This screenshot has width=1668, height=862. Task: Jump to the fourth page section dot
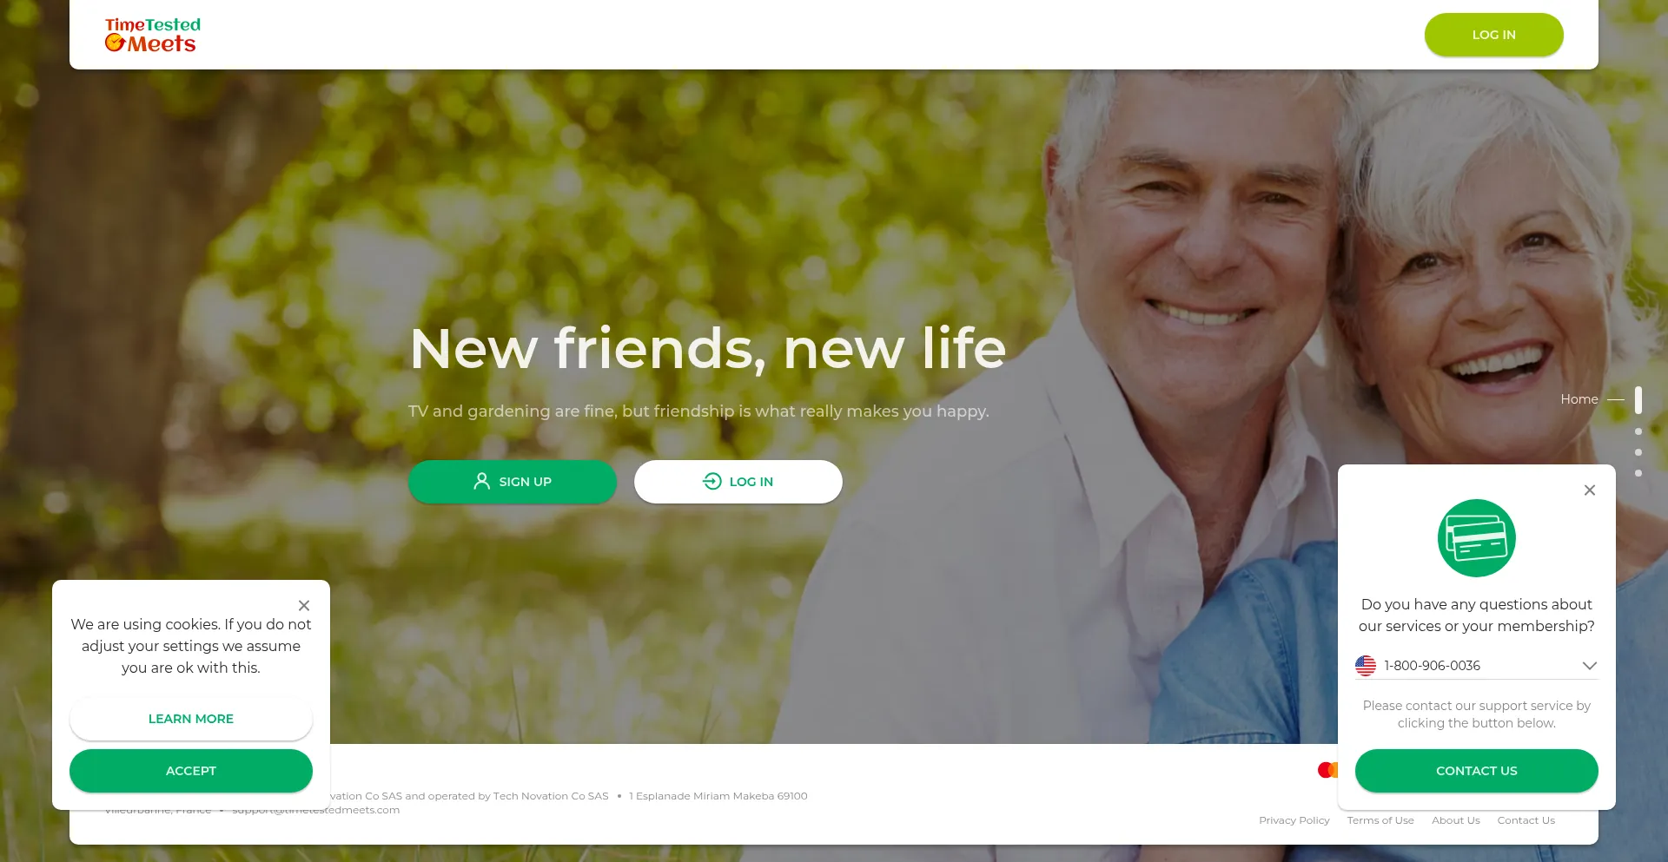click(1638, 473)
